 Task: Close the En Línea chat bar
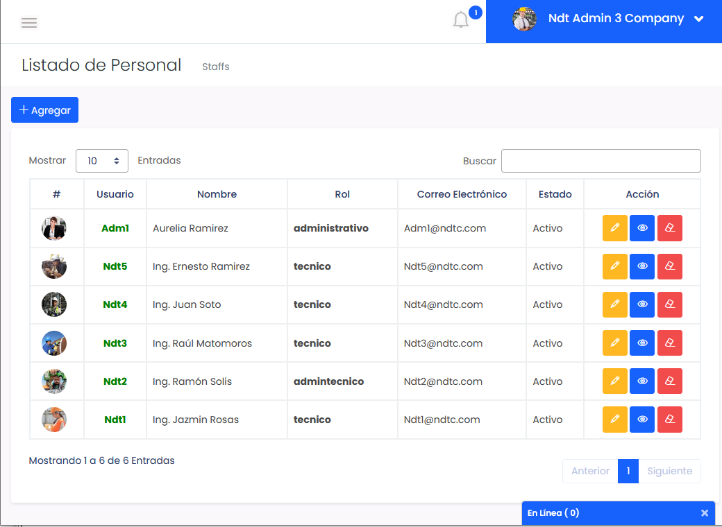click(x=705, y=513)
